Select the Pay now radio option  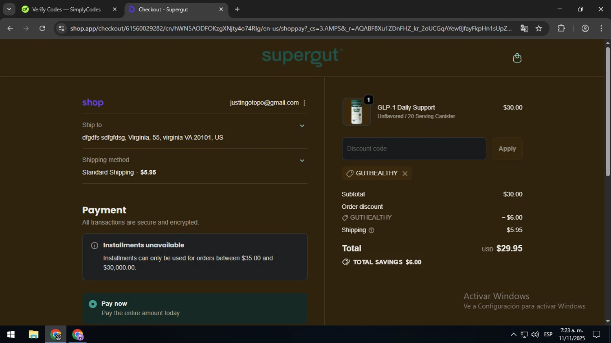pos(93,304)
